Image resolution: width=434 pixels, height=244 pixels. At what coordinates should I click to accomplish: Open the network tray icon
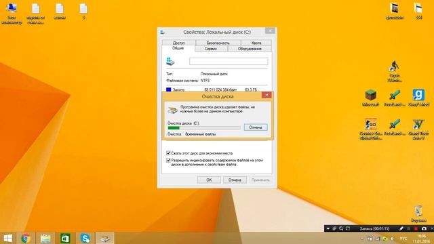377,239
